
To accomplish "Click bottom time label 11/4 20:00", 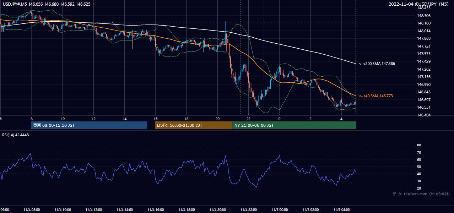I will [x=217, y=209].
